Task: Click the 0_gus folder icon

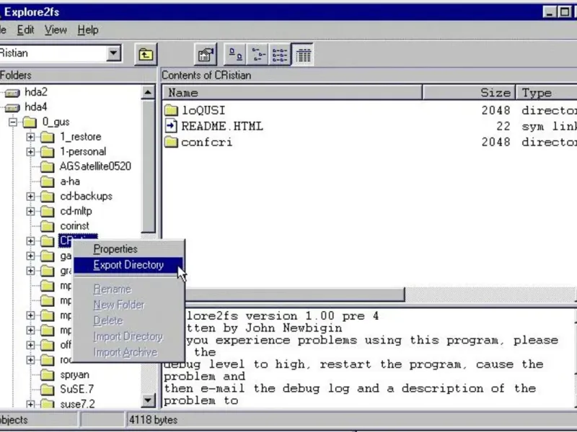Action: tap(30, 122)
